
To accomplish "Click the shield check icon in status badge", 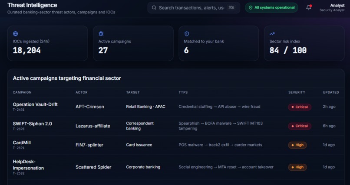I will pos(251,7).
